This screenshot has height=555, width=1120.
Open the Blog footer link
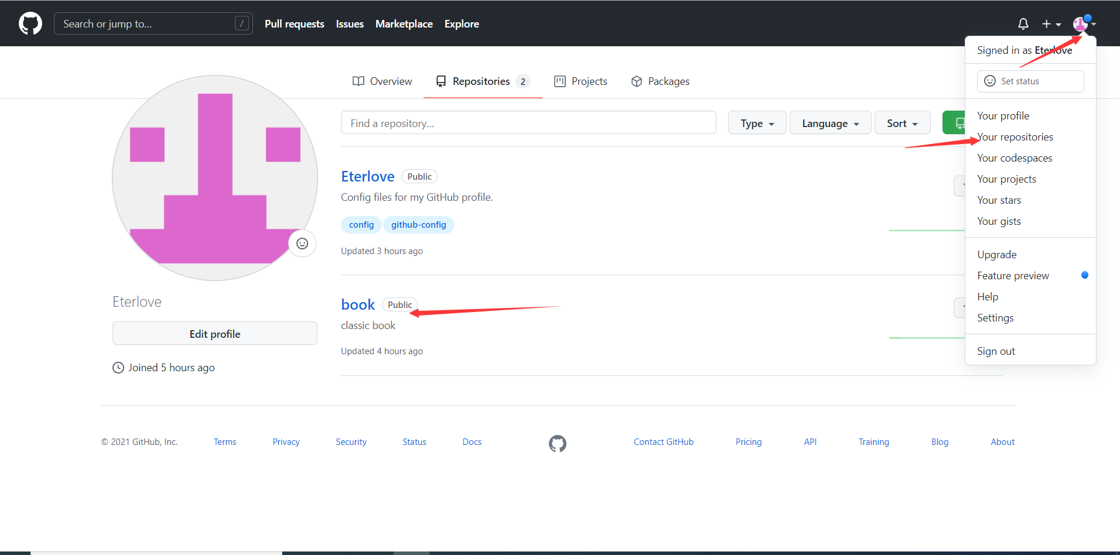940,442
